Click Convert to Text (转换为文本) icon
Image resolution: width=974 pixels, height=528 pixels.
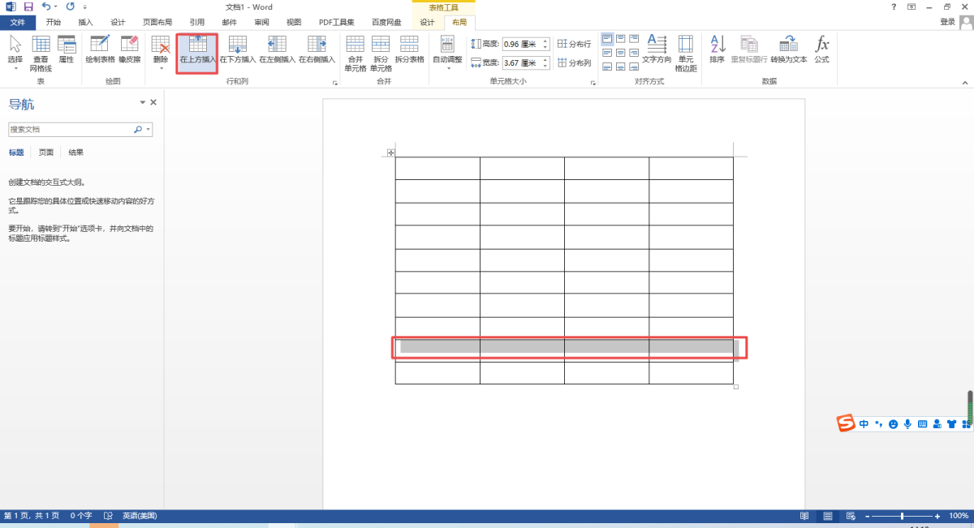(788, 50)
